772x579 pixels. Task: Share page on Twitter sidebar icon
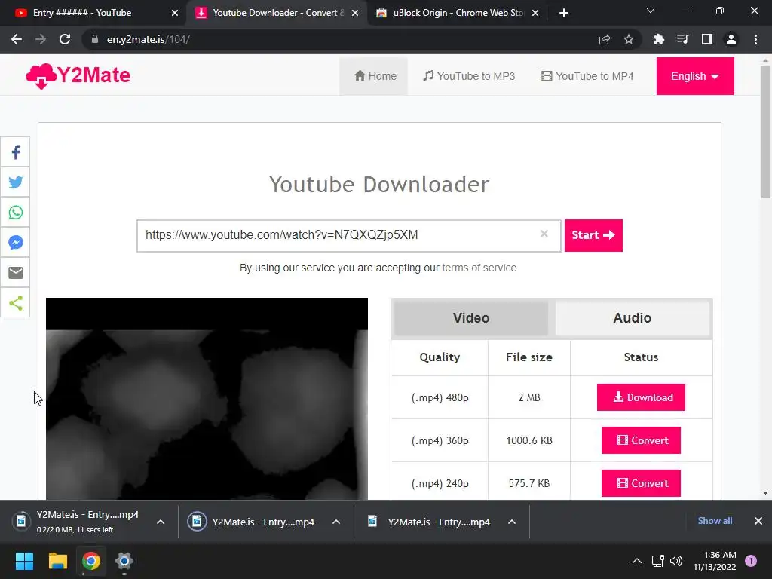pos(16,182)
